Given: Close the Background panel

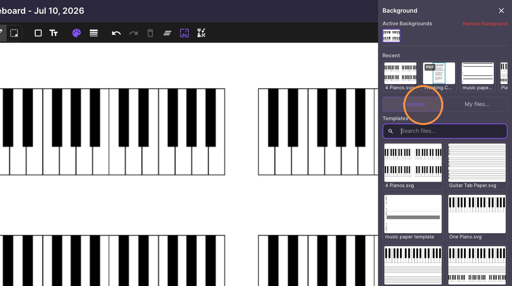Looking at the screenshot, I should (501, 10).
